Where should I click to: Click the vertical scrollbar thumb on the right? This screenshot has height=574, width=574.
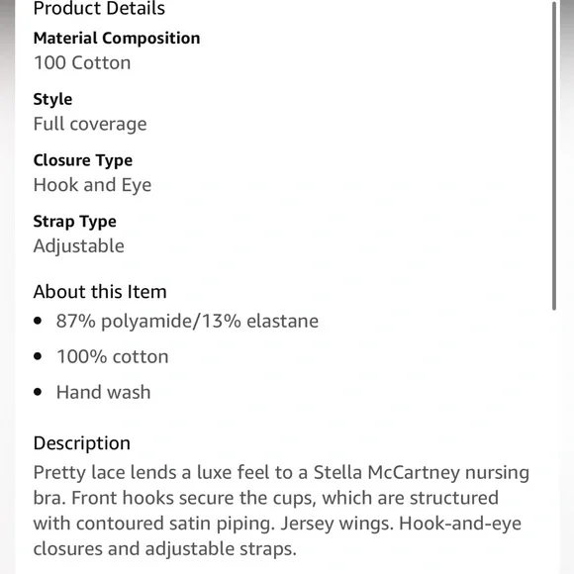click(x=554, y=156)
